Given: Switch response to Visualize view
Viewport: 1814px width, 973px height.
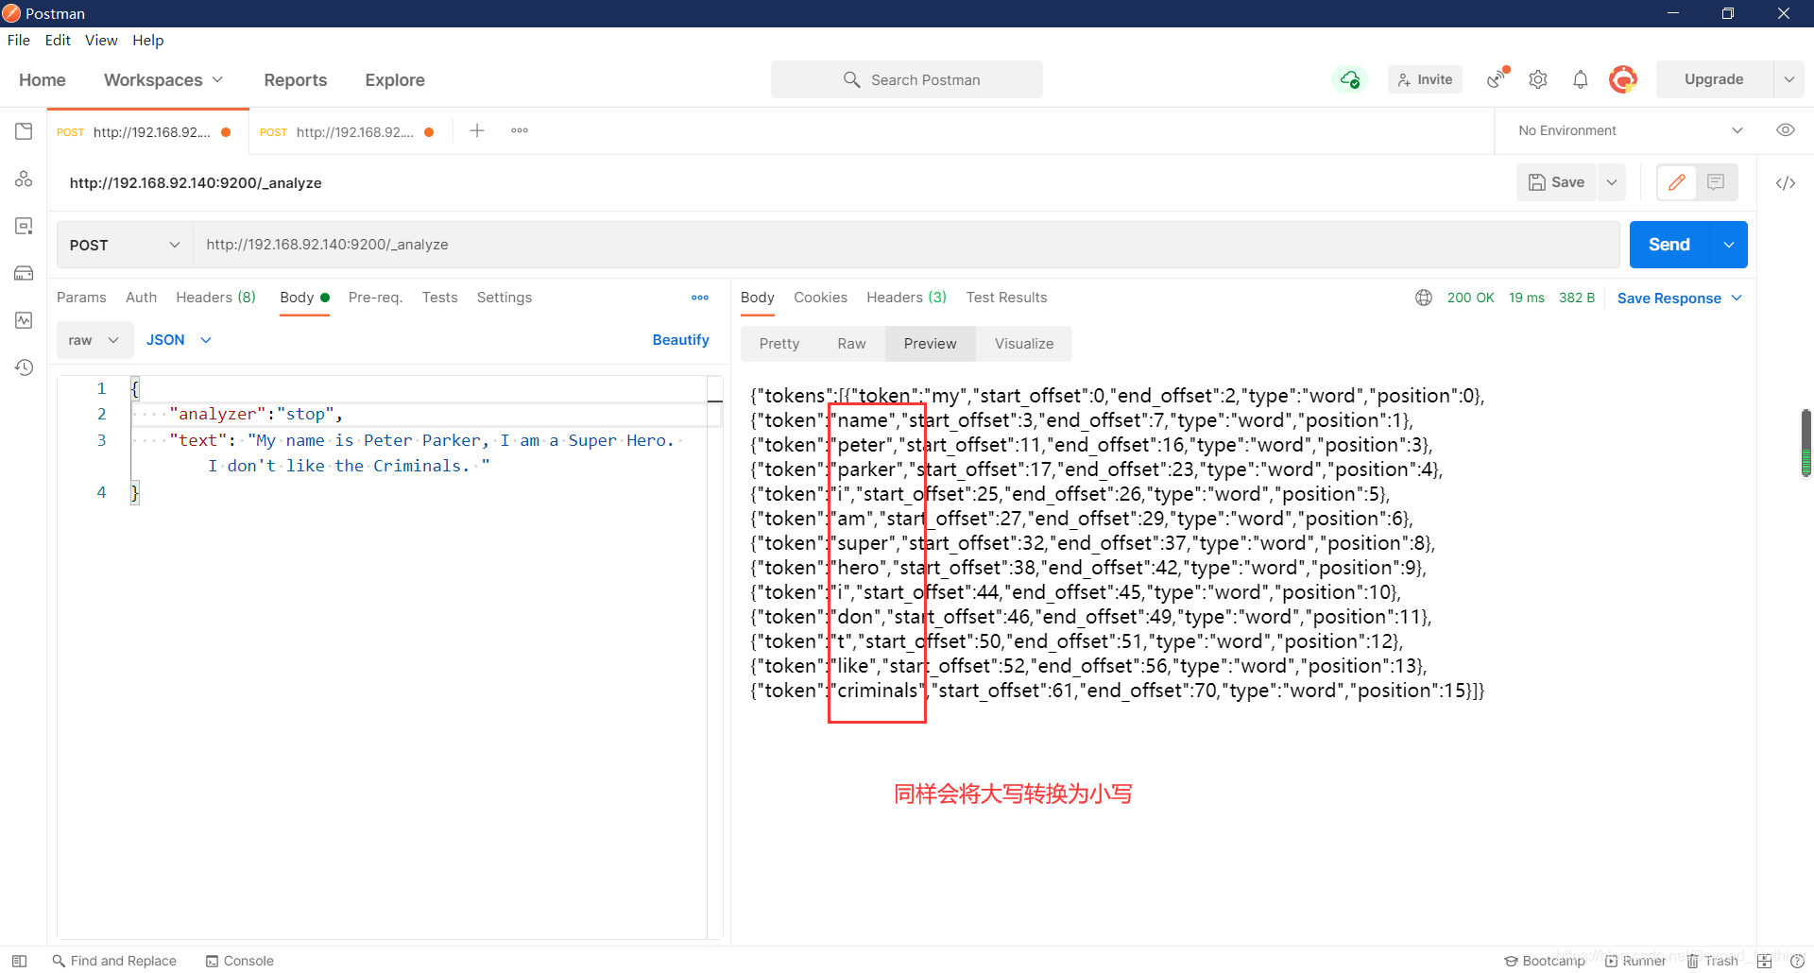Looking at the screenshot, I should (1024, 344).
